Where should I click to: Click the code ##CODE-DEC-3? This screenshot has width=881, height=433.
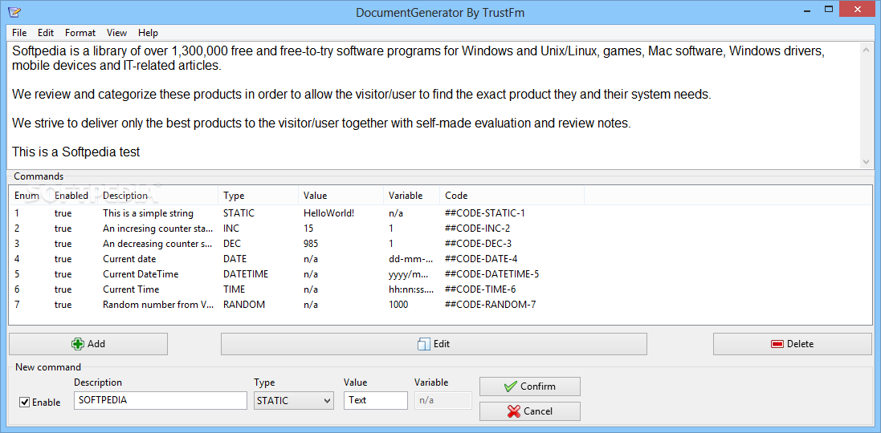pyautogui.click(x=478, y=244)
